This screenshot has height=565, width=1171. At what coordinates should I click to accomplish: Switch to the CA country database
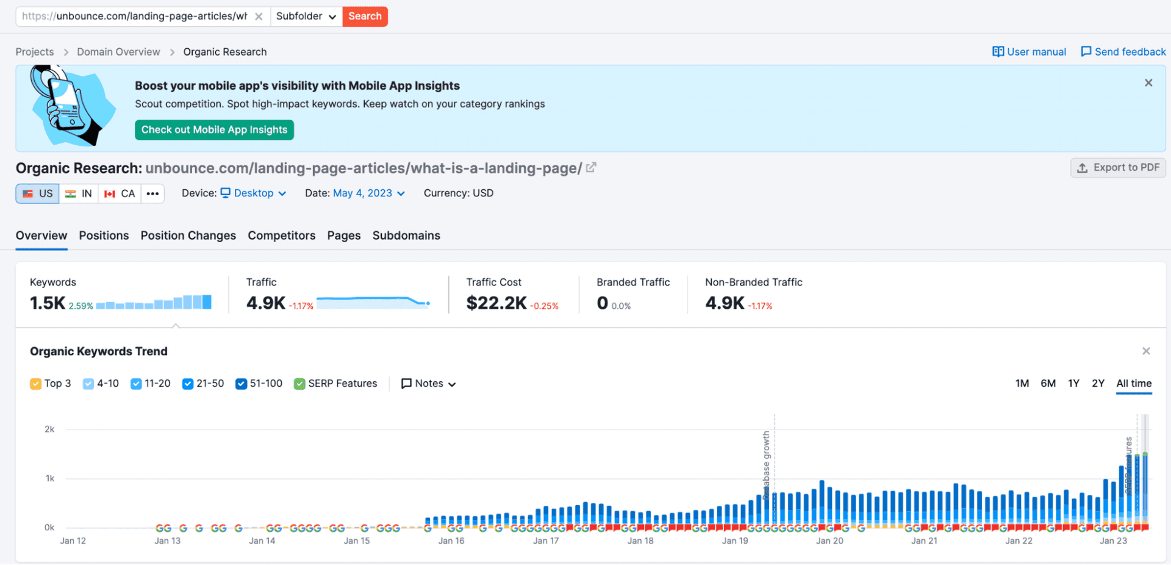[x=120, y=193]
